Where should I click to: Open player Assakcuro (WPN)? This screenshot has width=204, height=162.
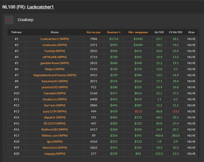(x=55, y=99)
